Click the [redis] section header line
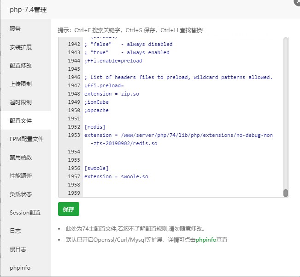Viewport: 300px width, 277px height. pyautogui.click(x=95, y=127)
